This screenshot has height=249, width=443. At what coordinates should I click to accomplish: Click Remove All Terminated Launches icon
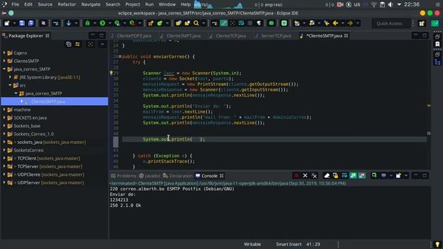314,176
